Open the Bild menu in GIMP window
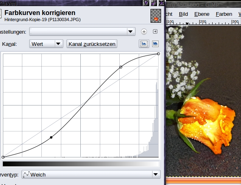This screenshot has height=185, width=241. pyautogui.click(x=183, y=14)
